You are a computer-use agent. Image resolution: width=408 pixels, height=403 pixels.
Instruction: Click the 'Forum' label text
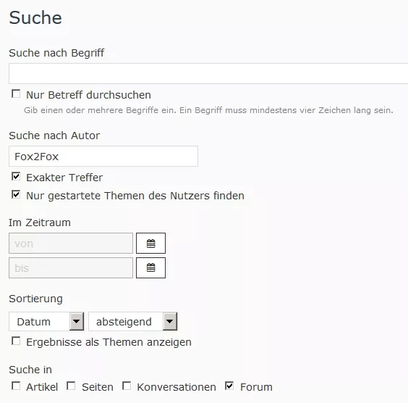click(x=256, y=387)
